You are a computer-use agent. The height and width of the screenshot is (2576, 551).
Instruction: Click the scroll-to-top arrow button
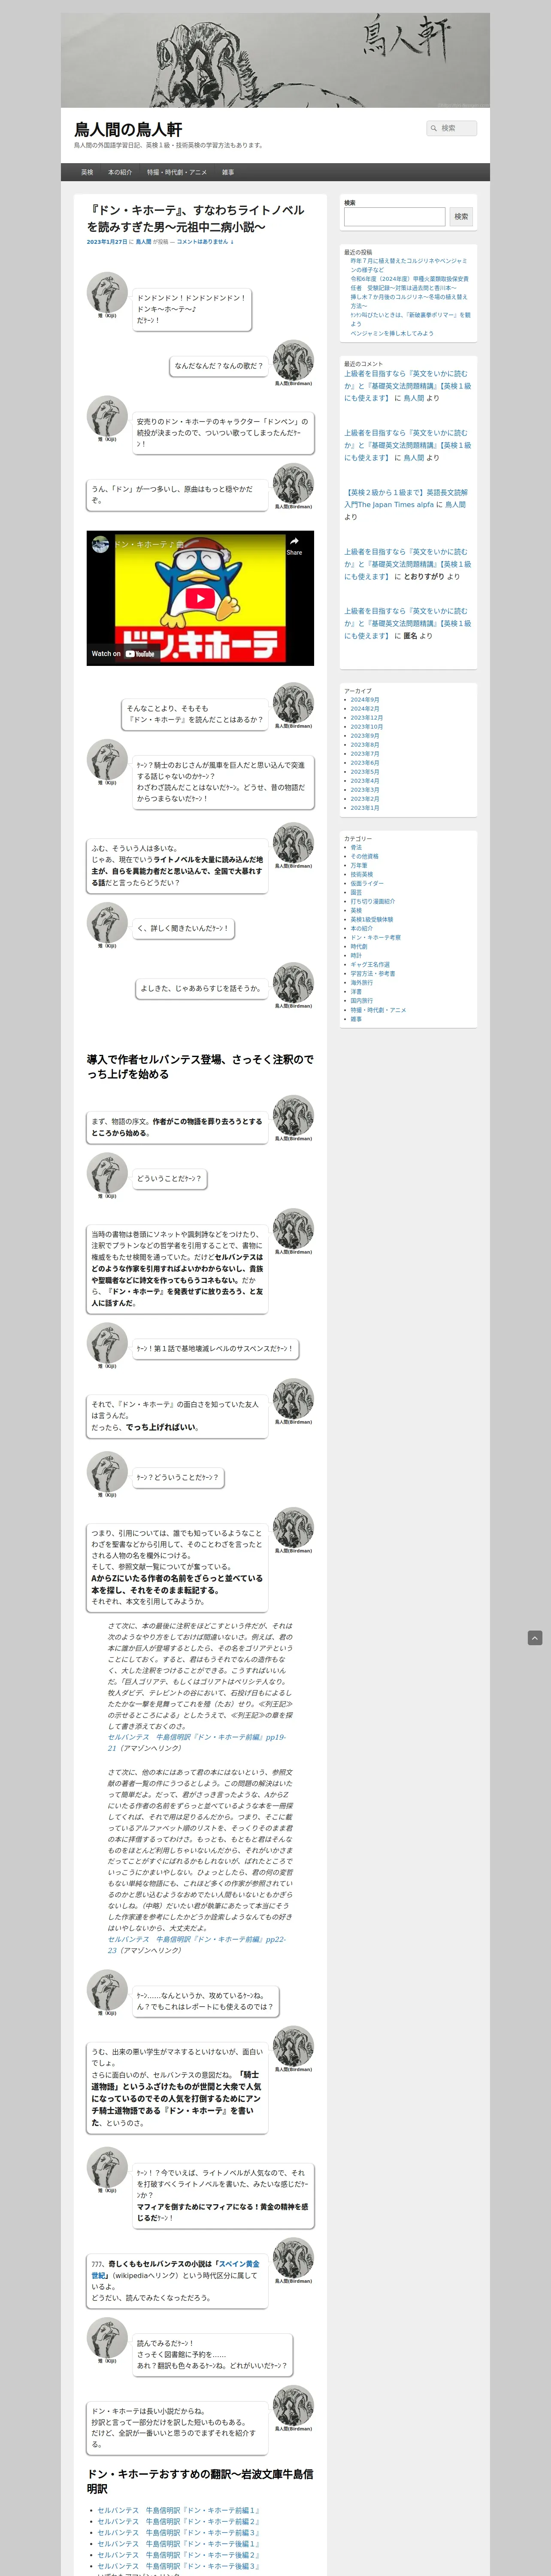coord(535,1638)
